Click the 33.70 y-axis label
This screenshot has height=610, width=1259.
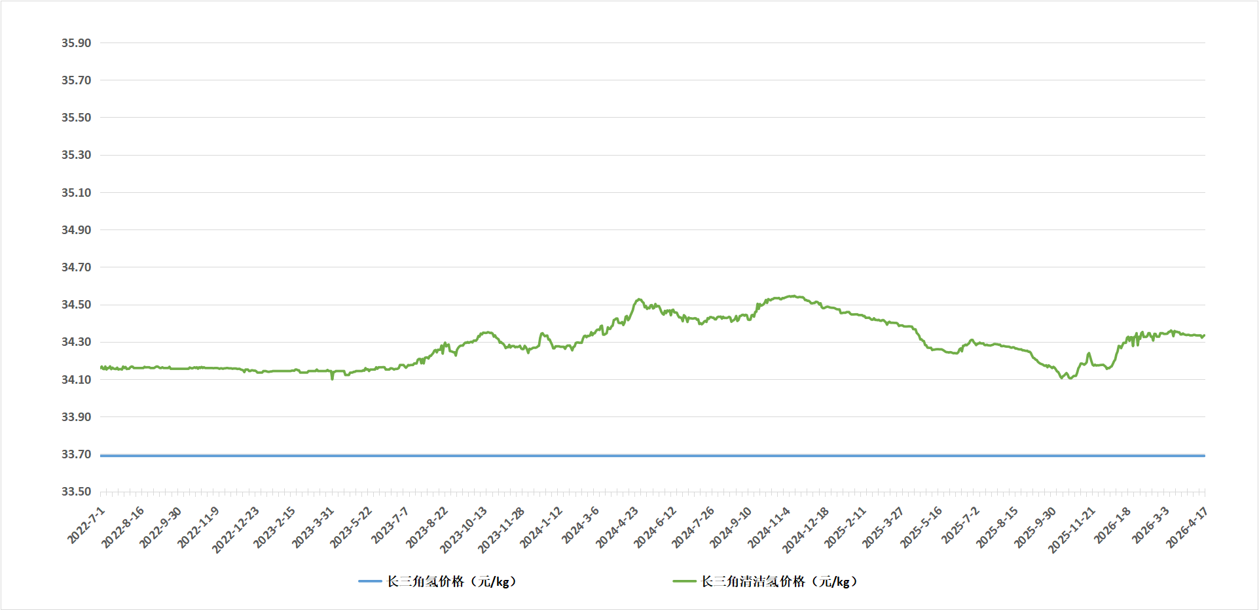coord(76,454)
